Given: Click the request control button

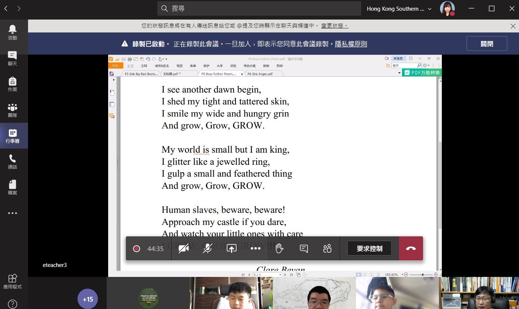Looking at the screenshot, I should click(x=369, y=249).
